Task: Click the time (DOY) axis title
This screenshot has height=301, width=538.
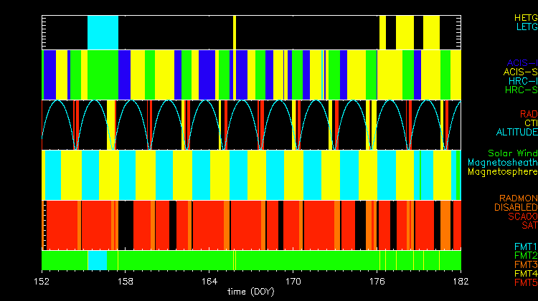Action: [251, 292]
